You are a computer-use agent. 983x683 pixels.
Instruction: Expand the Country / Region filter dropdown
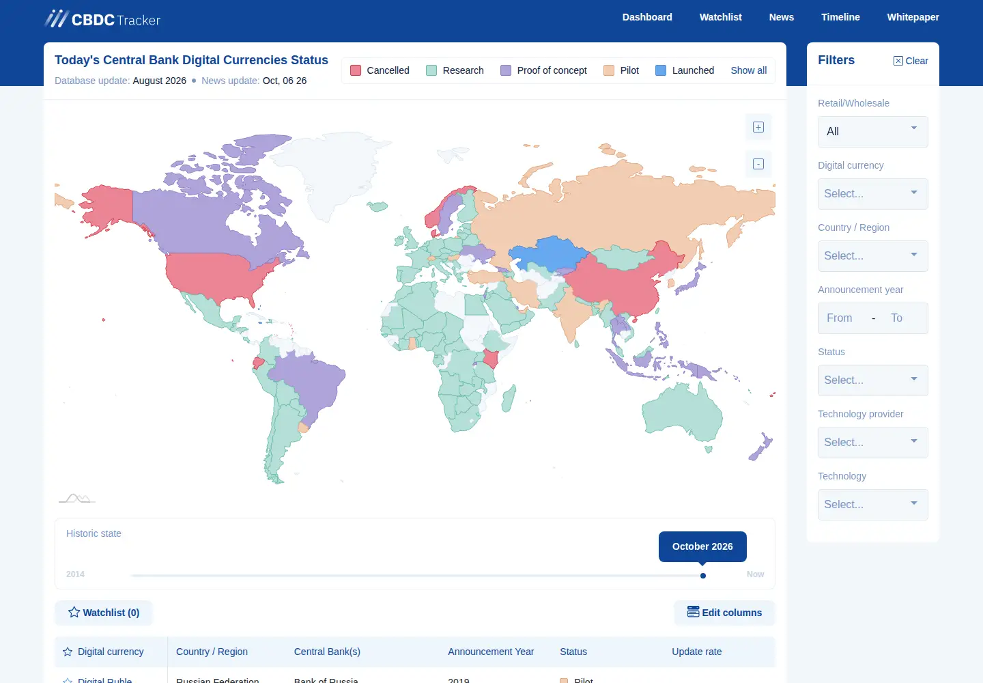pyautogui.click(x=873, y=256)
